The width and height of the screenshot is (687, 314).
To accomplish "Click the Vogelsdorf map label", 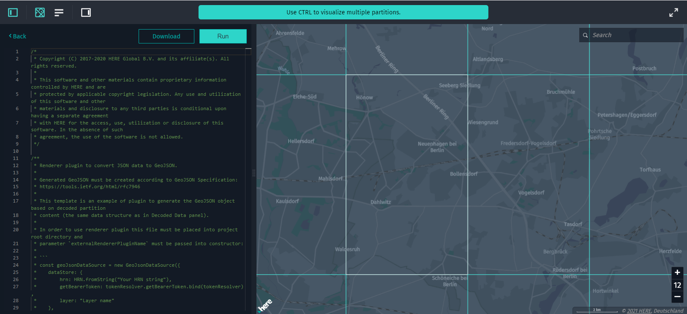I will [x=531, y=193].
